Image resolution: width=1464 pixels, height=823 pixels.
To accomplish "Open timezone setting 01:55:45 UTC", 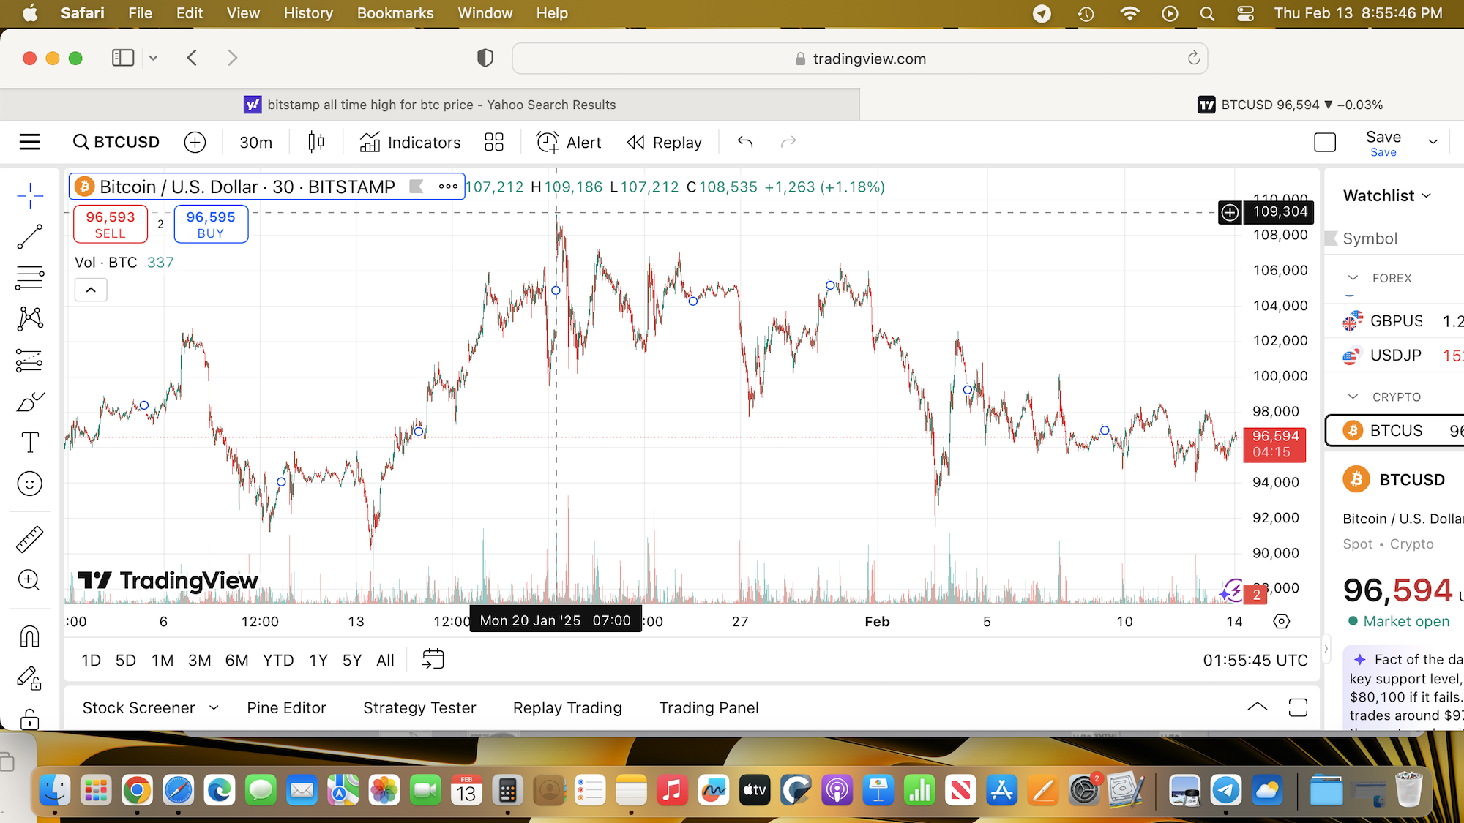I will tap(1255, 661).
